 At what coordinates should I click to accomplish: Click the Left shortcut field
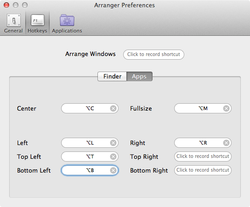coord(90,143)
